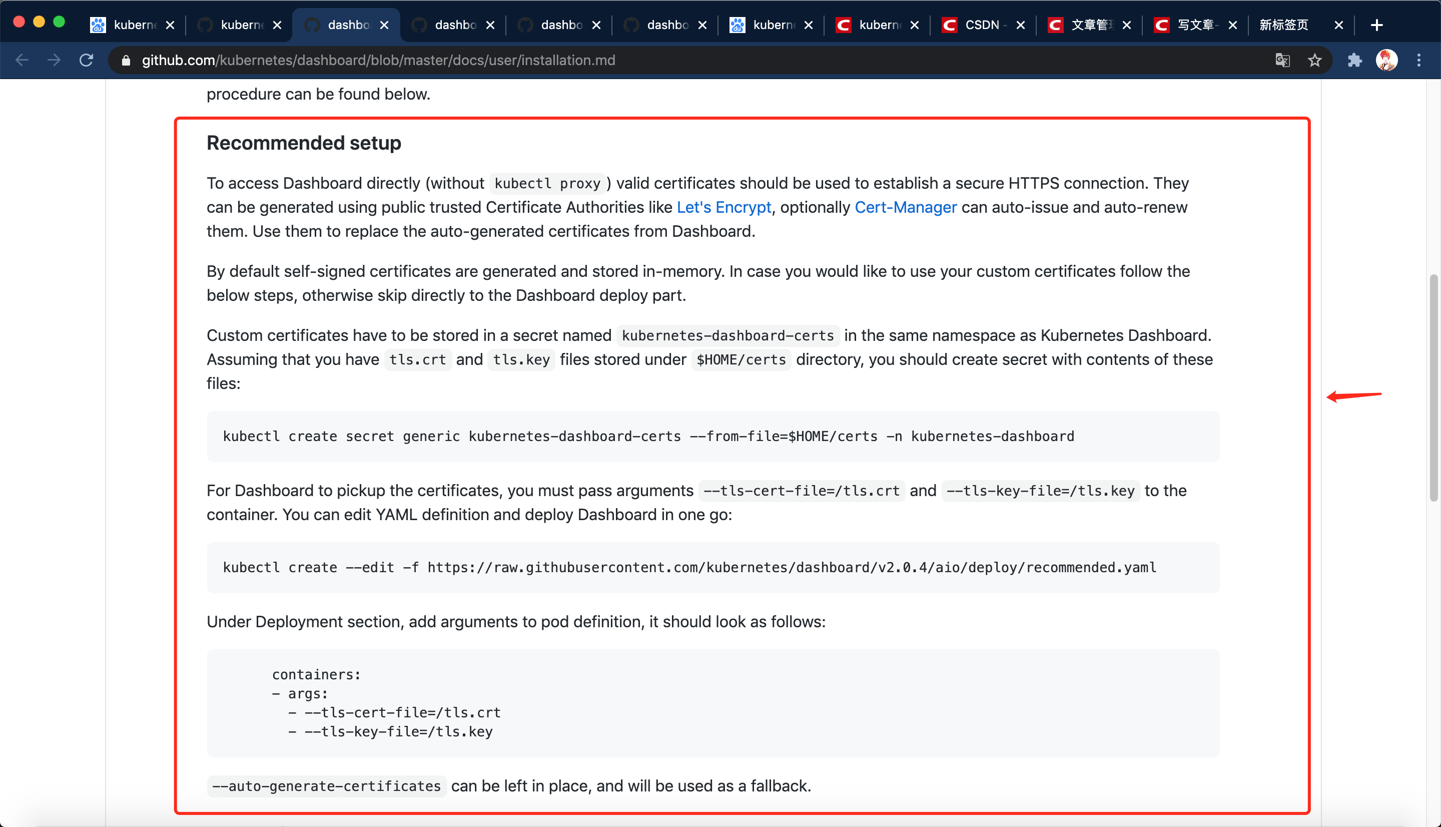Bookmark page with the star icon
The width and height of the screenshot is (1441, 827).
pyautogui.click(x=1314, y=60)
